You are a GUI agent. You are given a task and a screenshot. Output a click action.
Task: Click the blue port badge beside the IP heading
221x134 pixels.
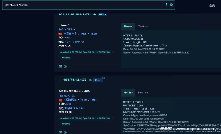point(98,80)
